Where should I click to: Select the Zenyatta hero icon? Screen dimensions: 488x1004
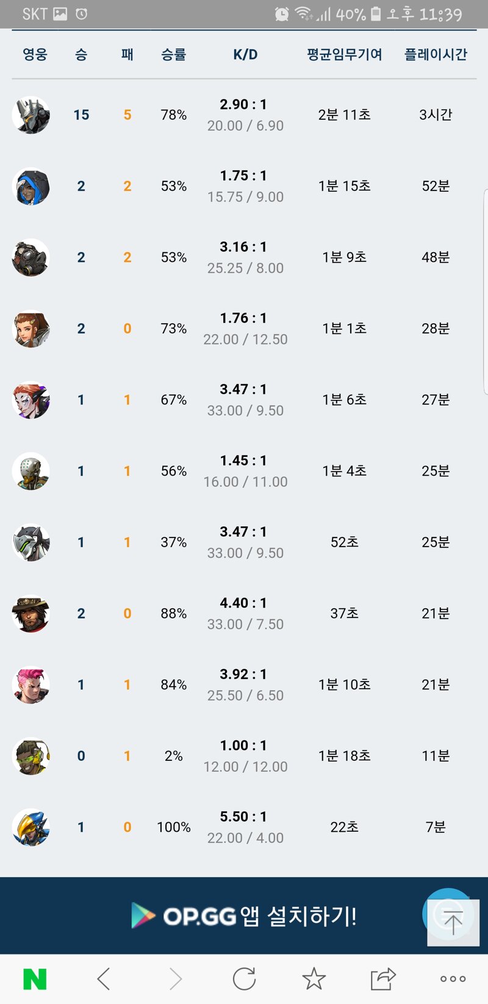pyautogui.click(x=31, y=471)
